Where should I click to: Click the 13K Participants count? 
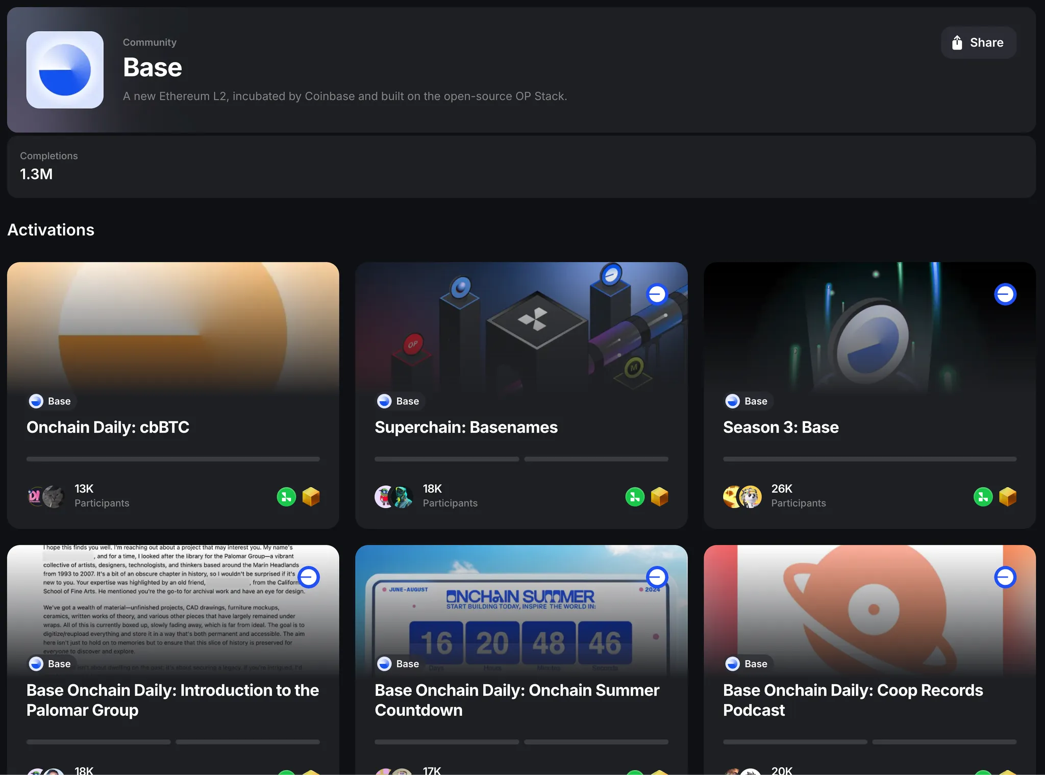102,496
